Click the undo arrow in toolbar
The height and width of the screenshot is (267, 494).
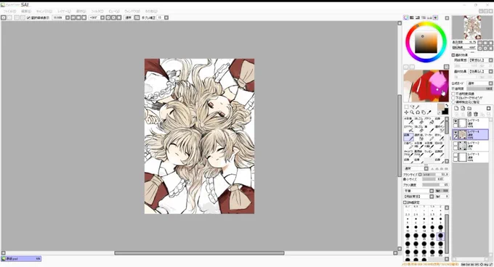pos(4,17)
